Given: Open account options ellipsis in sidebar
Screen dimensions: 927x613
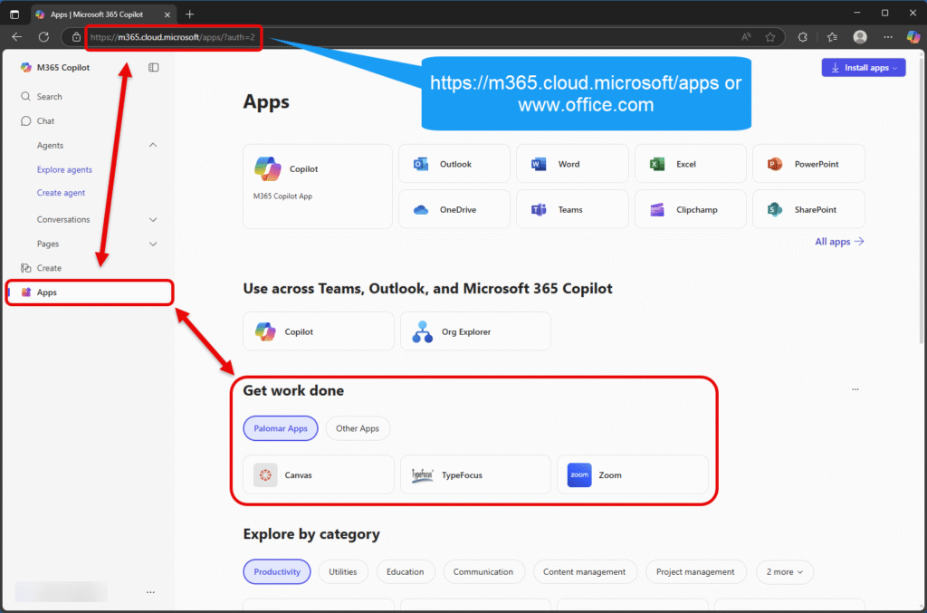Looking at the screenshot, I should click(x=151, y=591).
